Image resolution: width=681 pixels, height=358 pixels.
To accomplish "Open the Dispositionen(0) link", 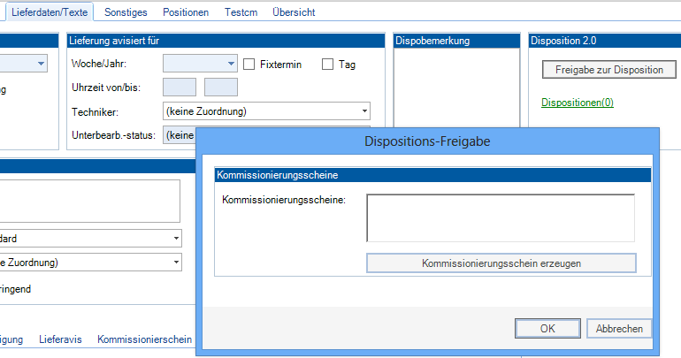I will [x=577, y=103].
